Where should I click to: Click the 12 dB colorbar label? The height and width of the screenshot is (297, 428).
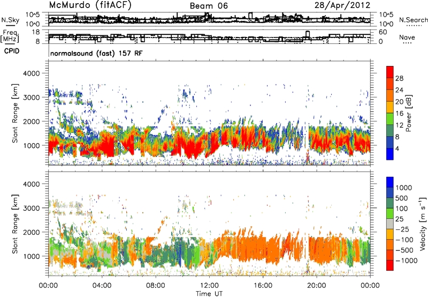click(399, 125)
